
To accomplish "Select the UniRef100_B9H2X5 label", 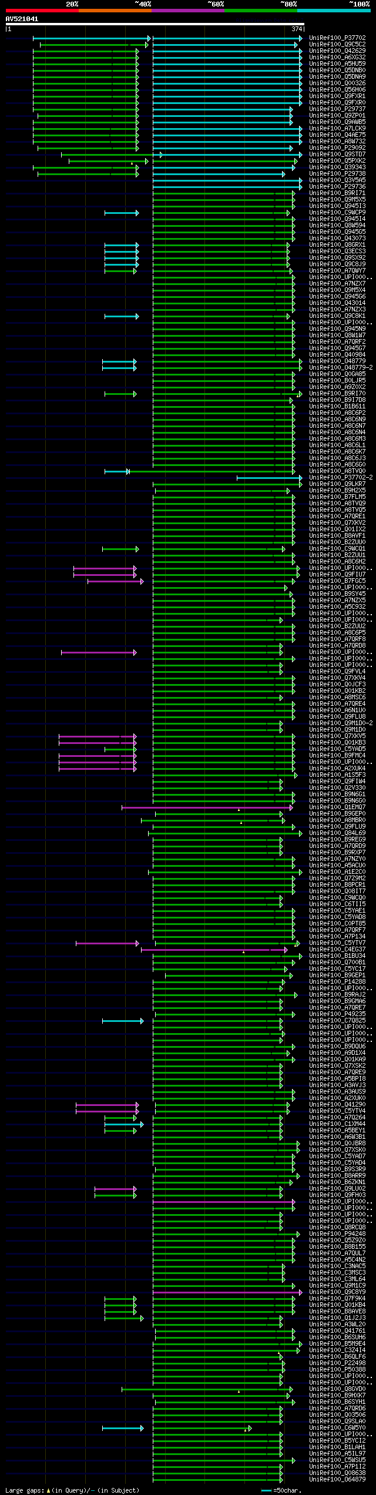I will 337,491.
